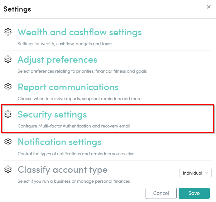Screen dimensions: 216x202
Task: Click the dropdown chevron next to Individual
Action: point(206,173)
